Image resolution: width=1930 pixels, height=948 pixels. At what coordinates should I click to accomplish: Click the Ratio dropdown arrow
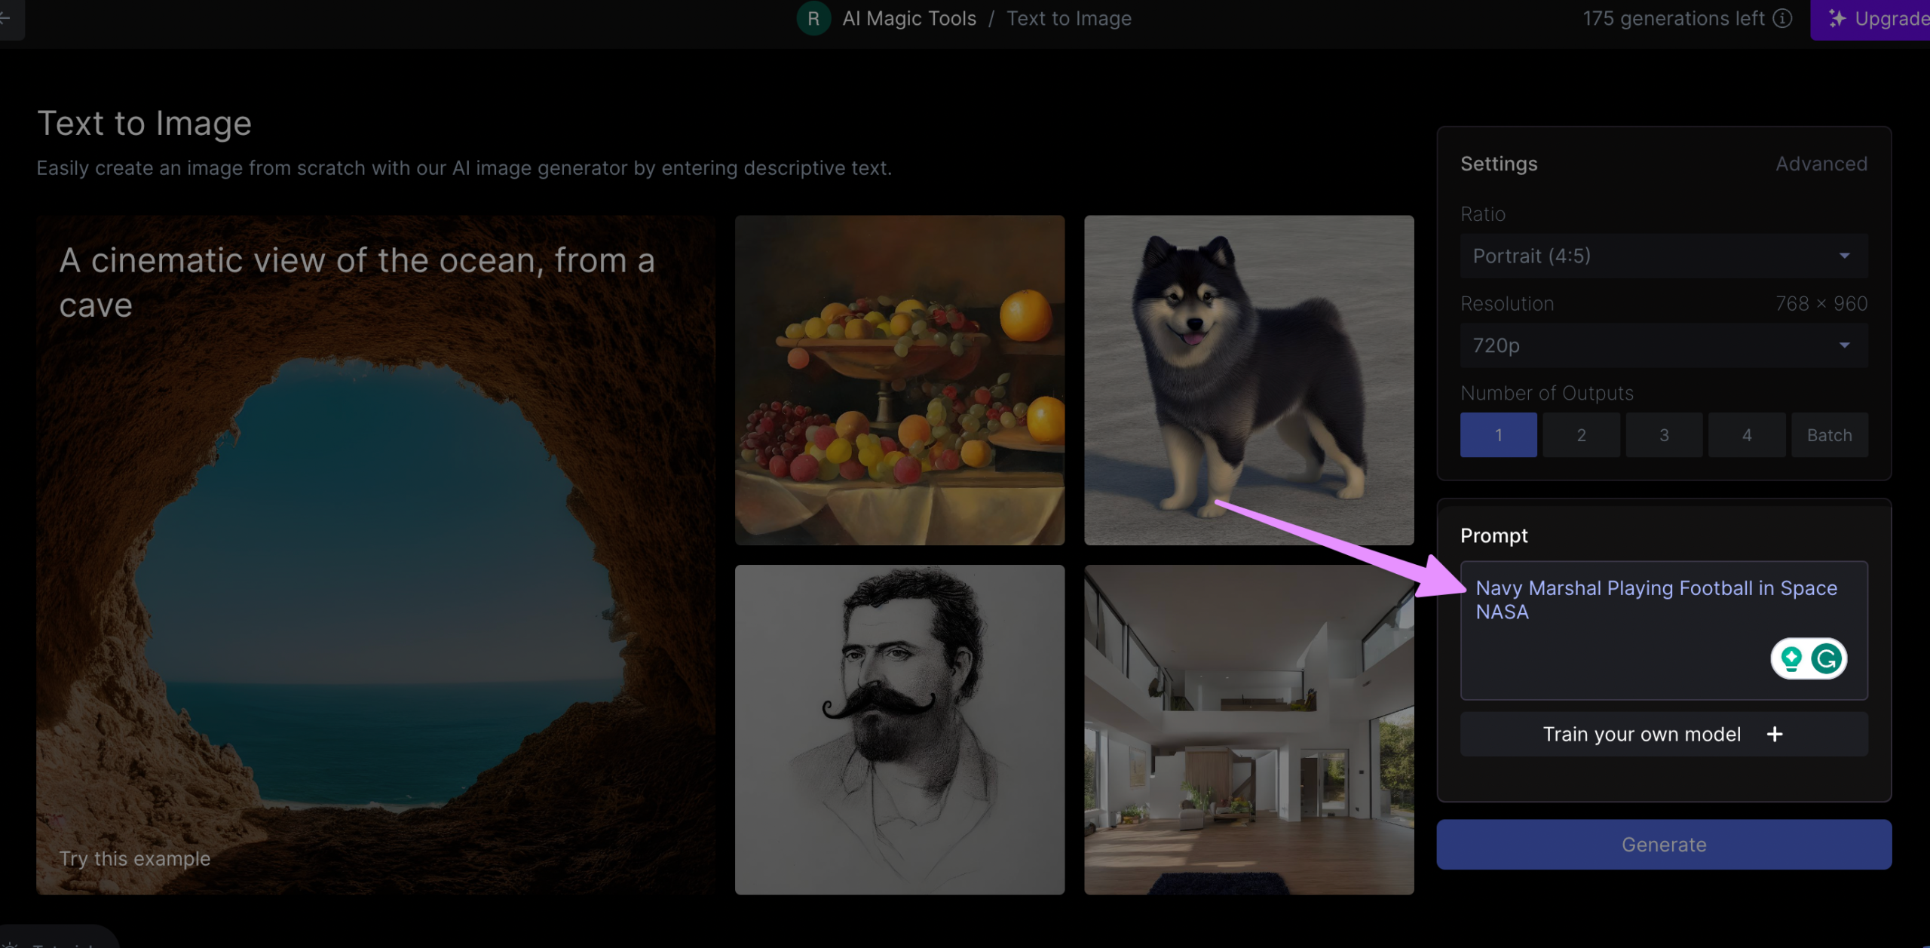pos(1844,256)
